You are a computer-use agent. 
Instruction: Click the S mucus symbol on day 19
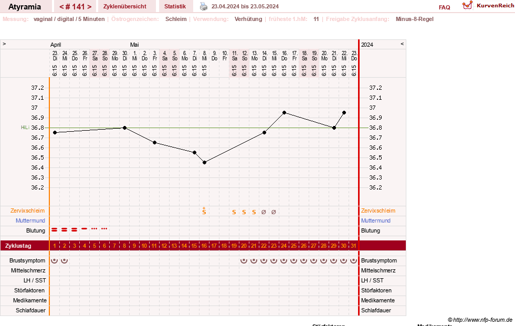pyautogui.click(x=234, y=212)
